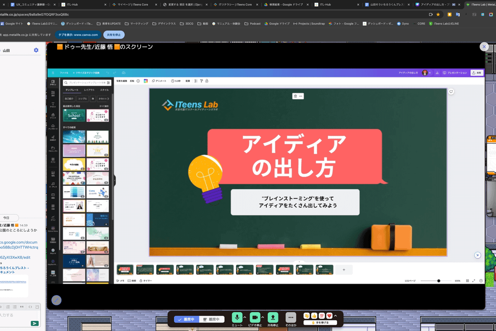Select the 自己紹介 category chip

69,99
